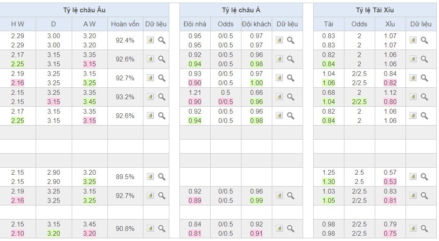The width and height of the screenshot is (439, 241).
Task: Select the Tỷ lệ Tài Xỉu table header
Action: [375, 10]
